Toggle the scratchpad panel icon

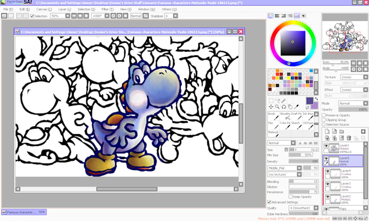pos(303,16)
